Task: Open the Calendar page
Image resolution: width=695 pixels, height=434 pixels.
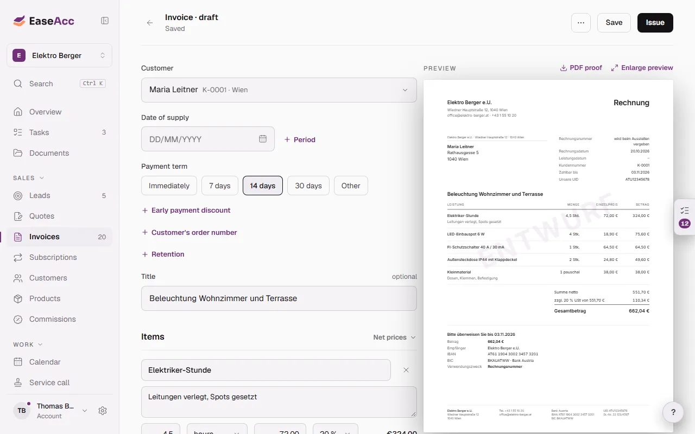Action: pos(60,362)
